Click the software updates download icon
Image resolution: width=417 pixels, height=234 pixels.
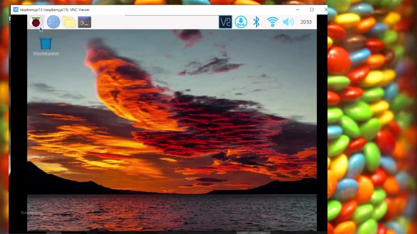(x=241, y=22)
